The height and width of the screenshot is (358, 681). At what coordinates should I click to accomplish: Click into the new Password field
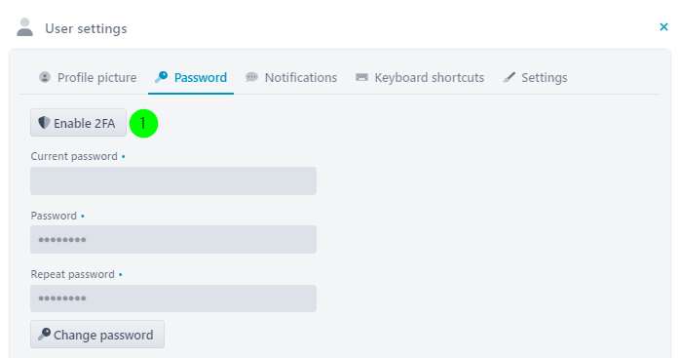coord(173,239)
